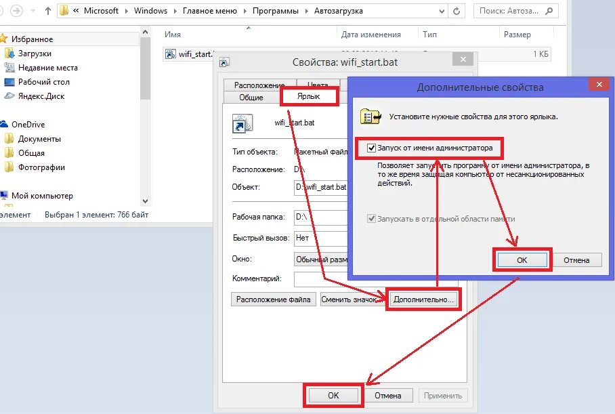The image size is (615, 414).
Task: Click the large wifi_start.bat icon in properties
Action: point(242,123)
